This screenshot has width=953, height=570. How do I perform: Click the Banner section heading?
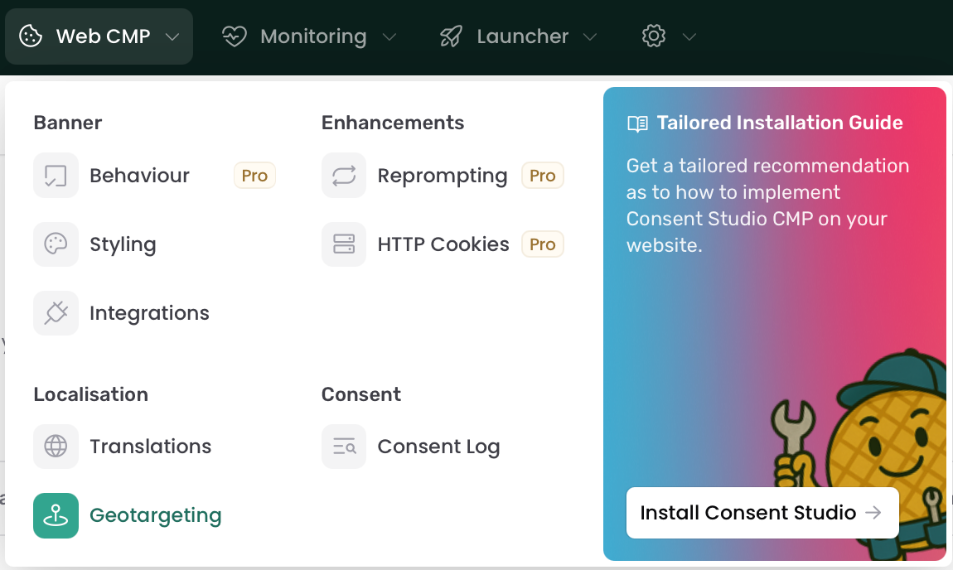(x=67, y=123)
